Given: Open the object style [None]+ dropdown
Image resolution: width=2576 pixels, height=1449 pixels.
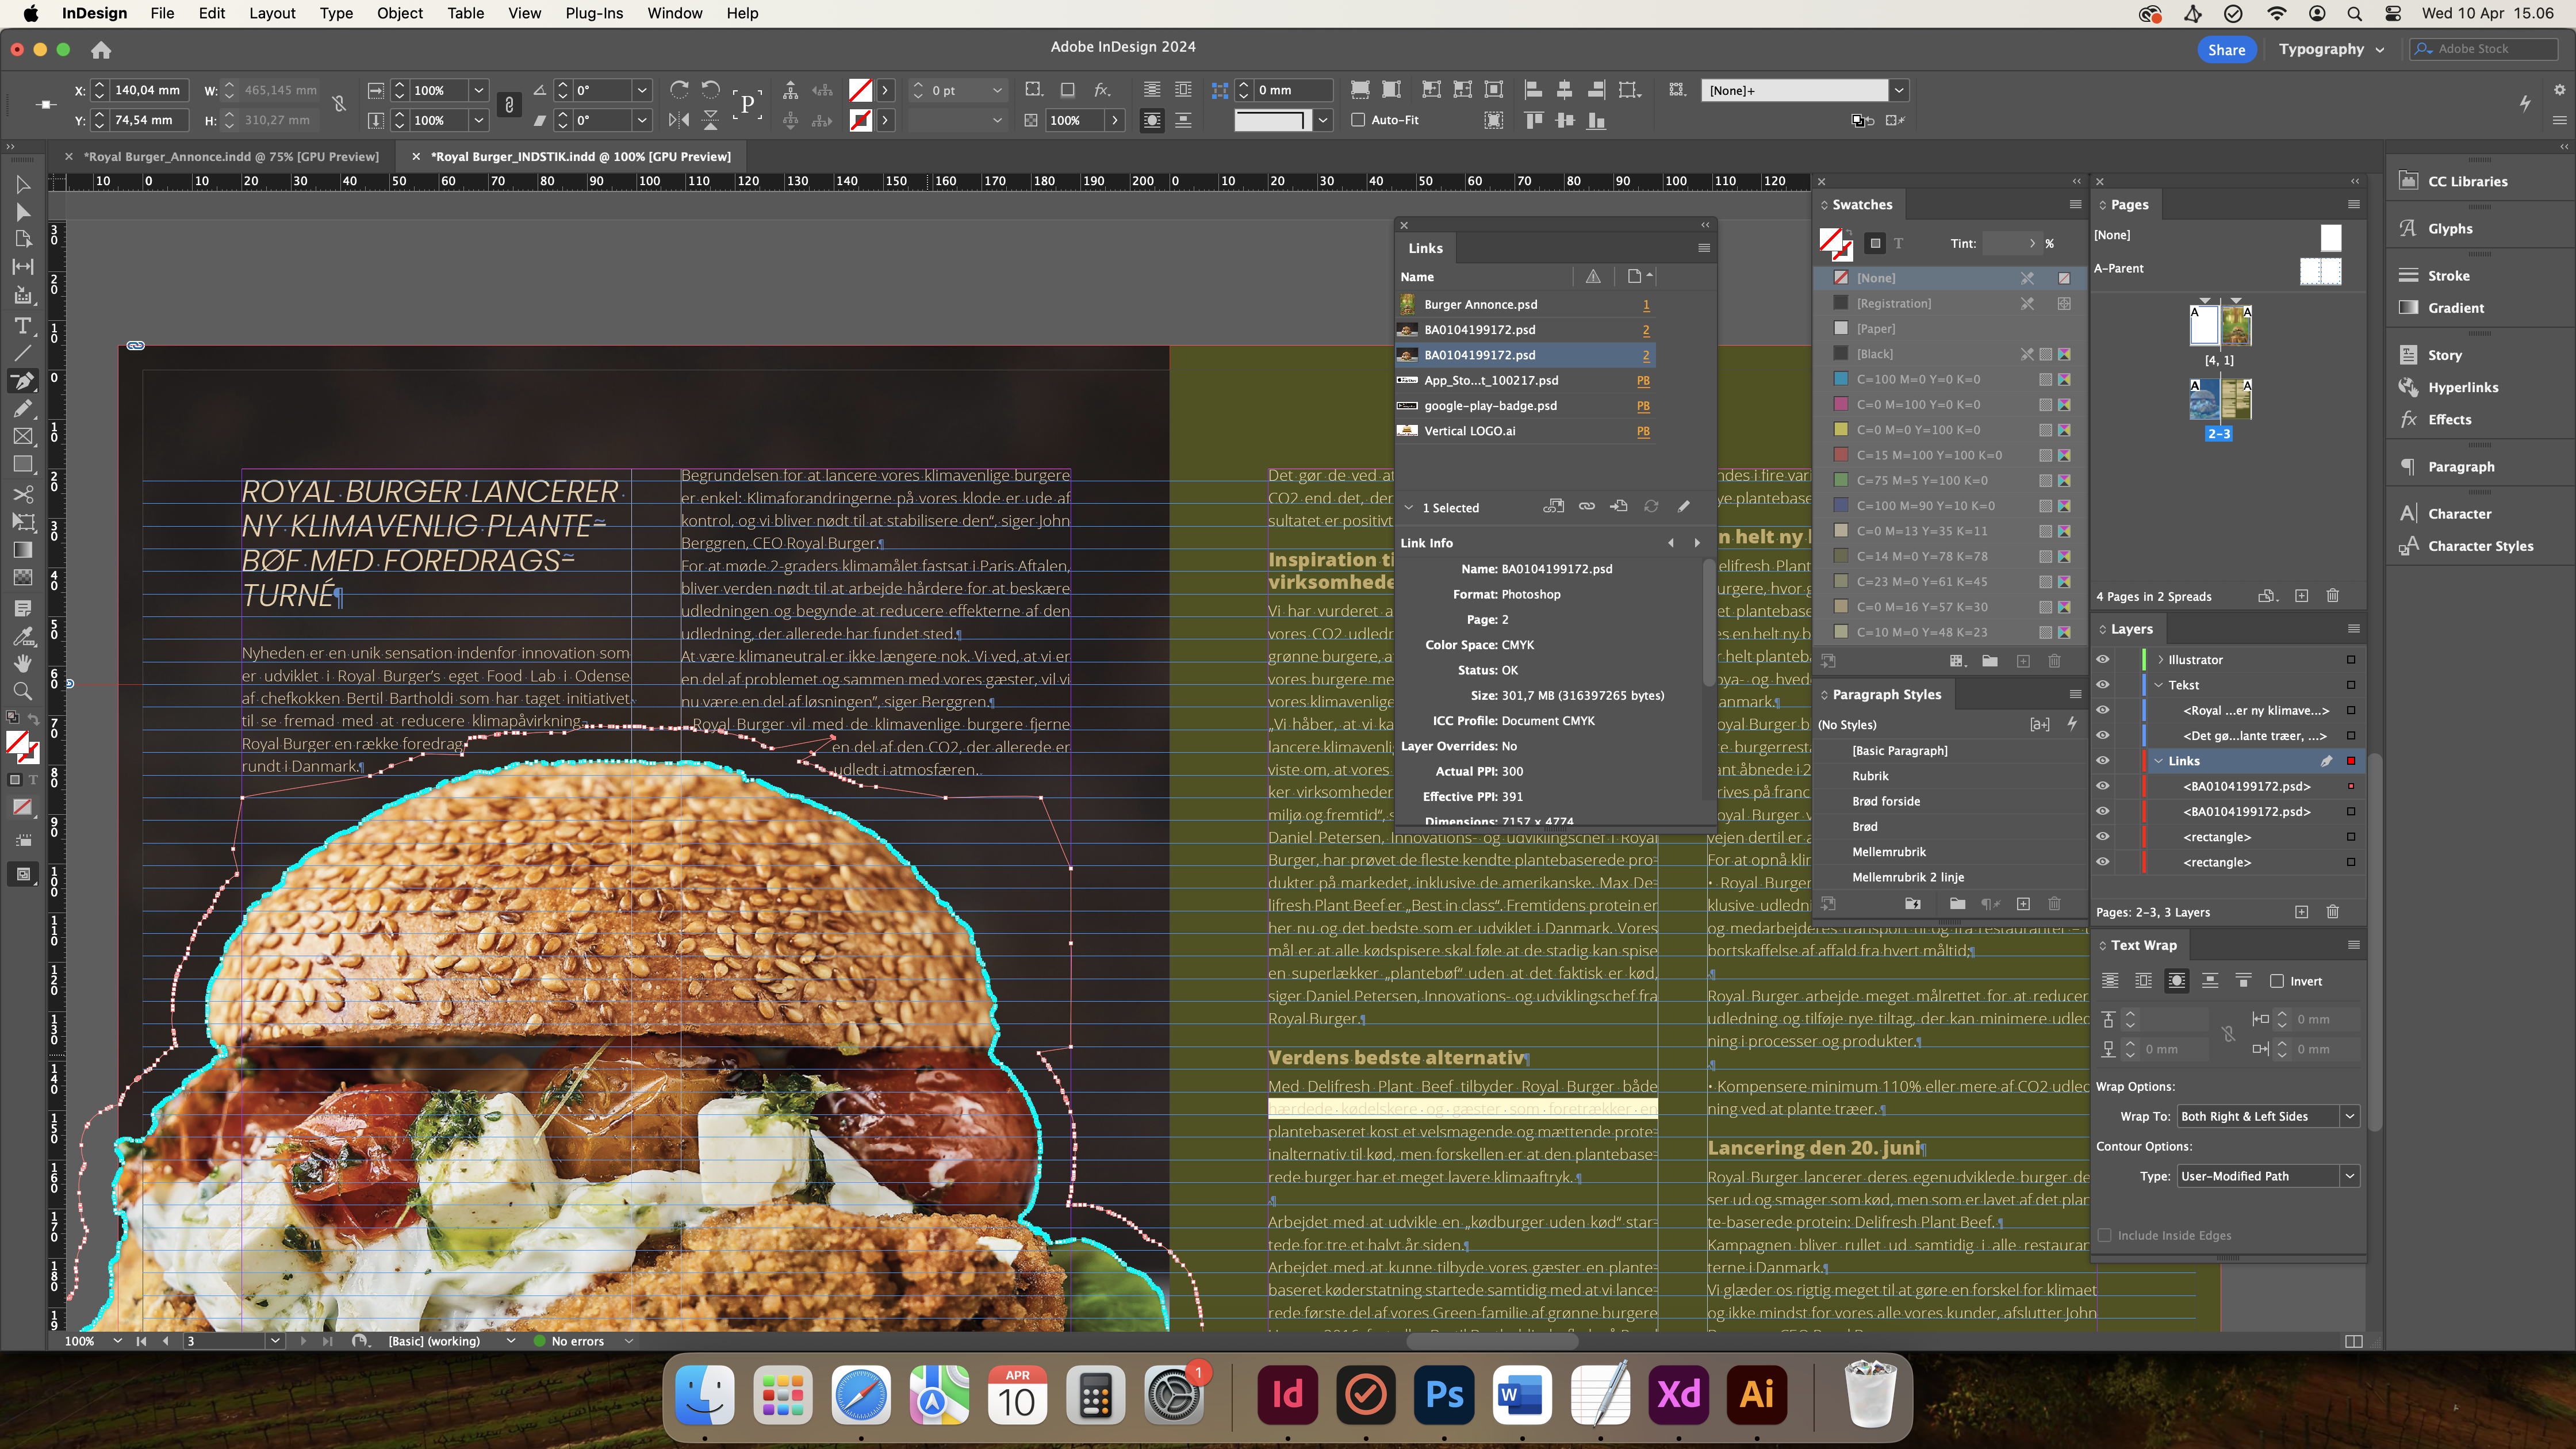Looking at the screenshot, I should 1898,90.
